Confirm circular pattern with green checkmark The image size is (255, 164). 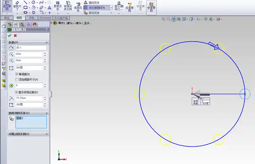coord(10,35)
